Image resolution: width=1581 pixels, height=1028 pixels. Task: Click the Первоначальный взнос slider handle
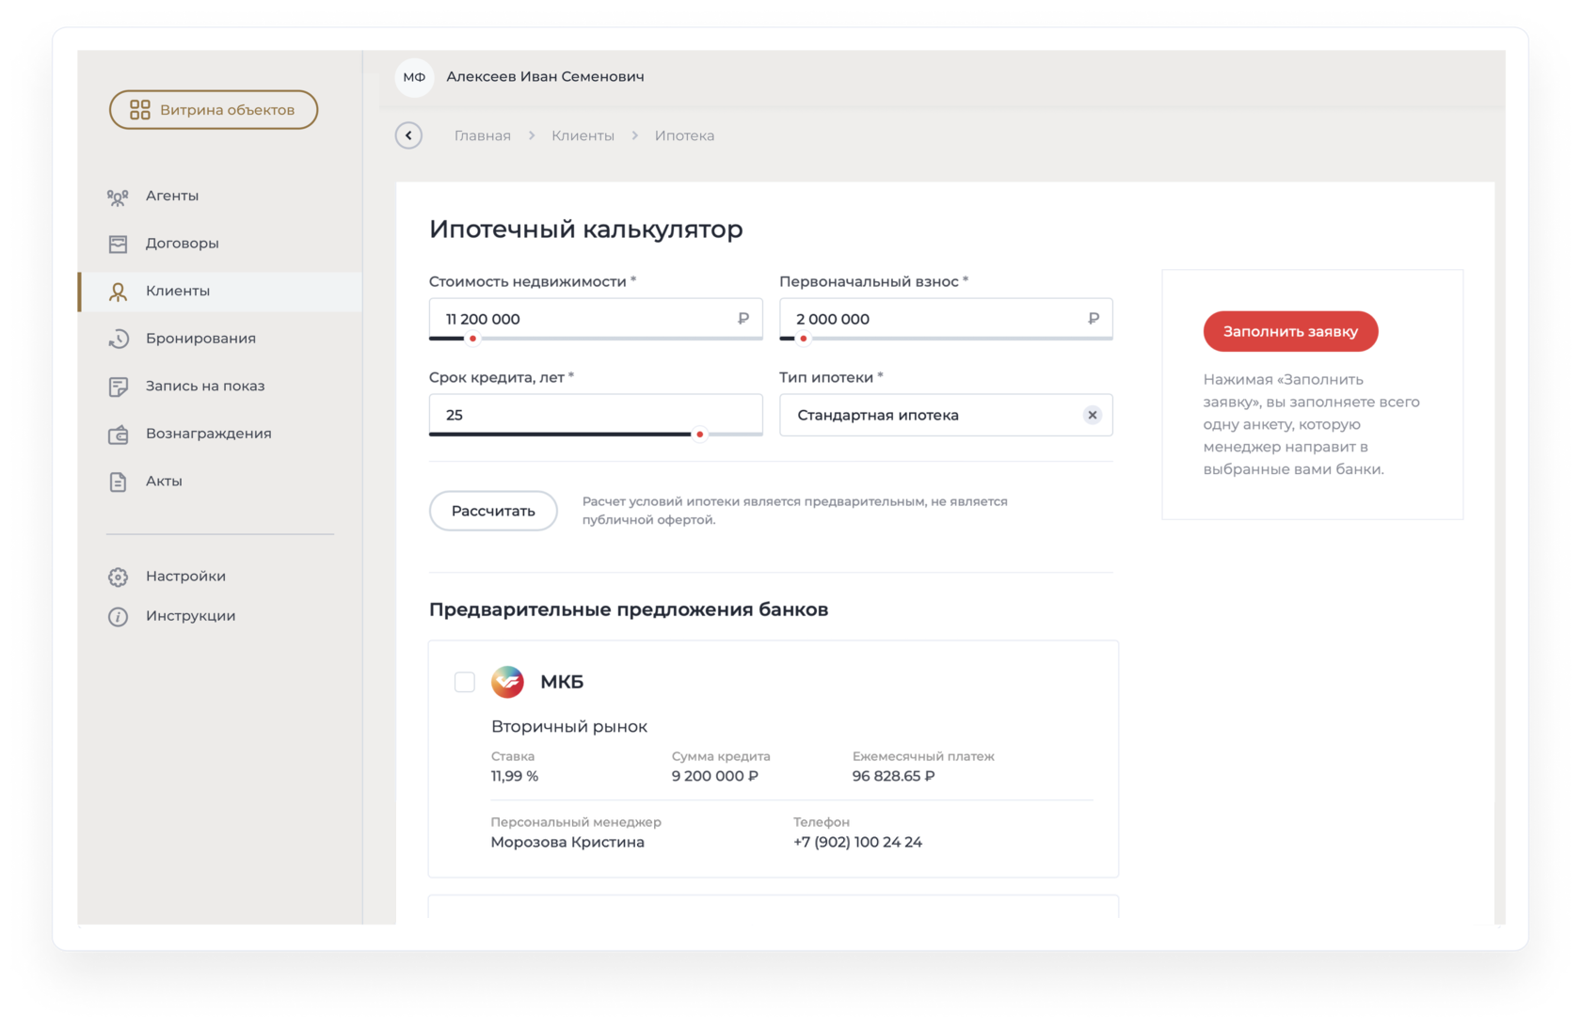pos(803,339)
